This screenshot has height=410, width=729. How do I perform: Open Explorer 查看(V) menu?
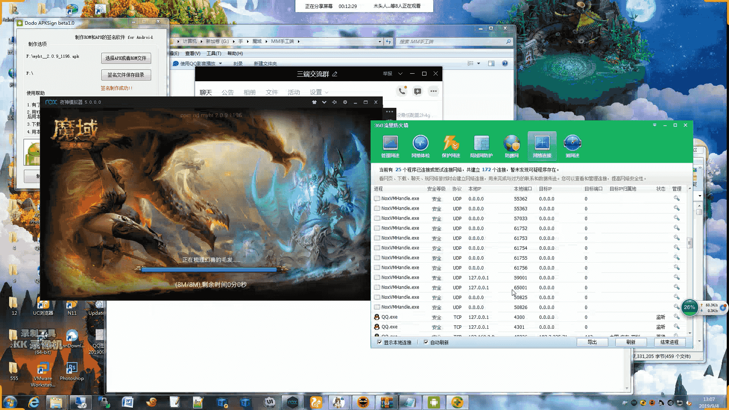pyautogui.click(x=193, y=54)
